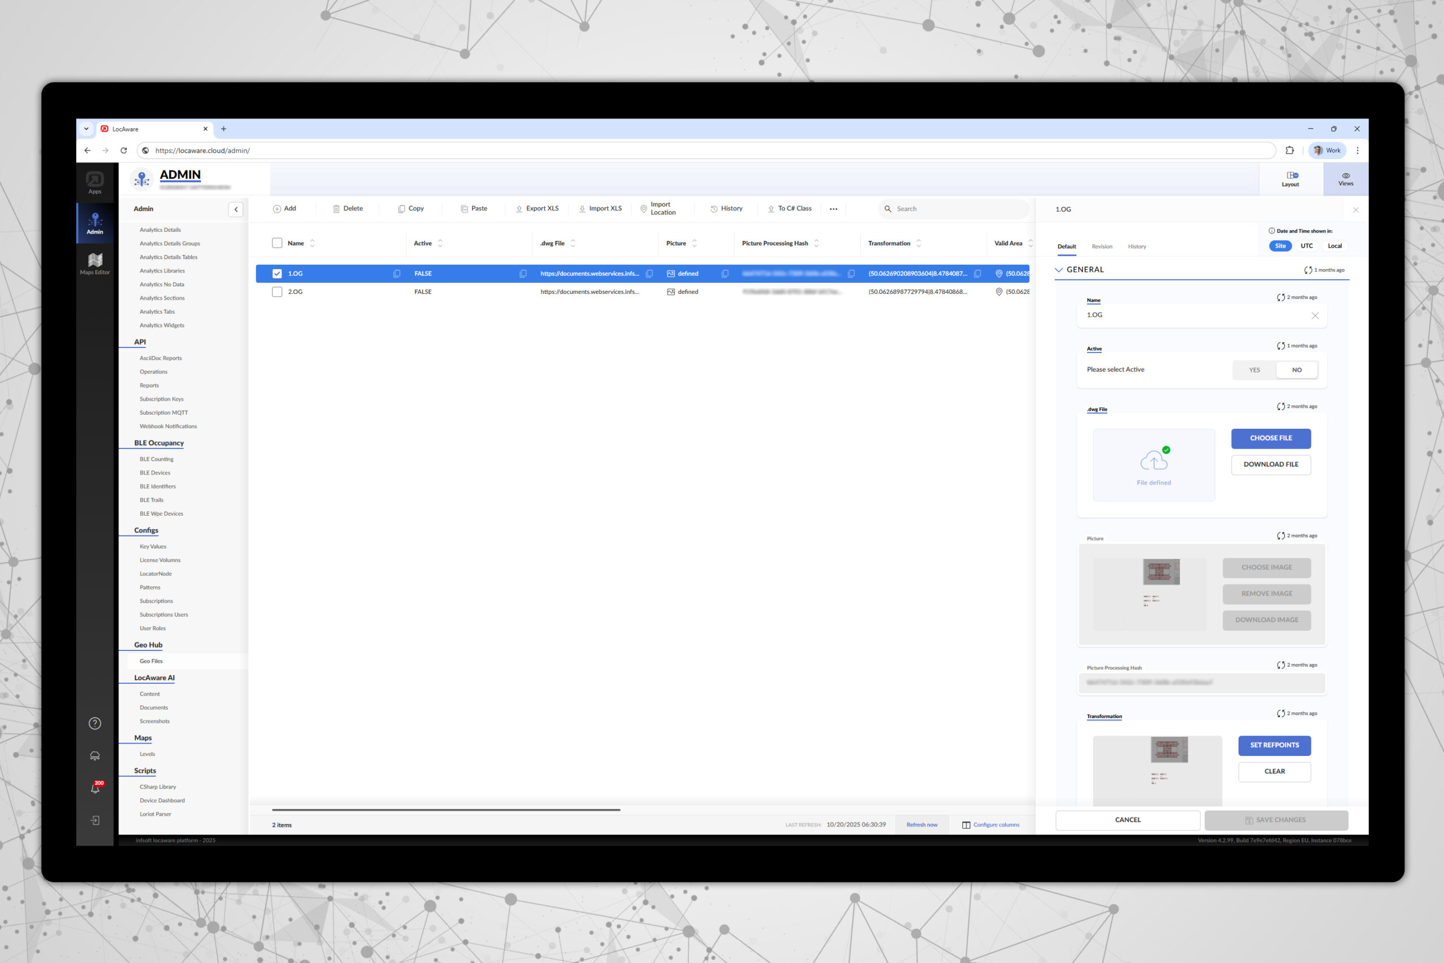Set Active toggle to YES
This screenshot has width=1444, height=963.
pyautogui.click(x=1254, y=370)
